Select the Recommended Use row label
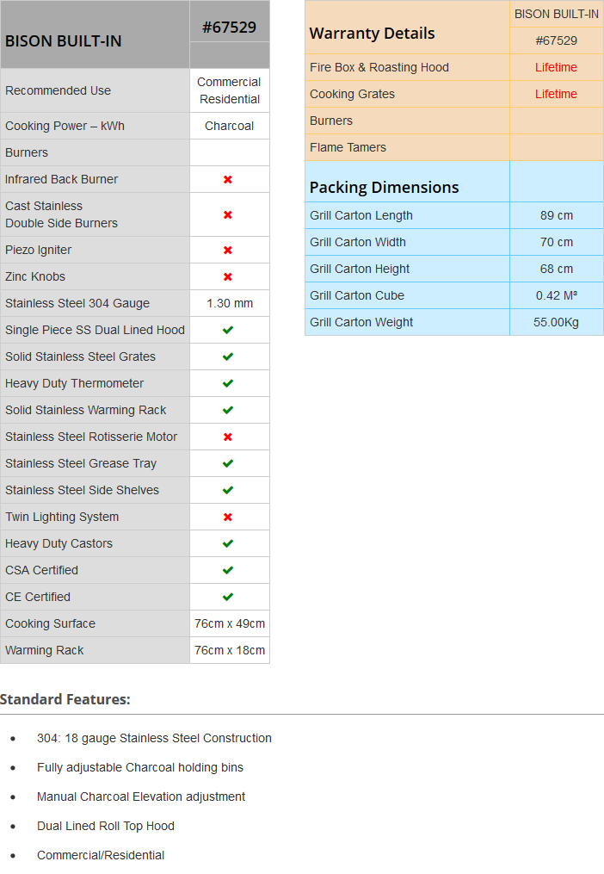Image resolution: width=604 pixels, height=874 pixels. (x=58, y=90)
